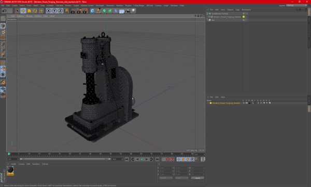This screenshot has width=311, height=187.
Task: Click the Make Editable icon
Action: 3,18
